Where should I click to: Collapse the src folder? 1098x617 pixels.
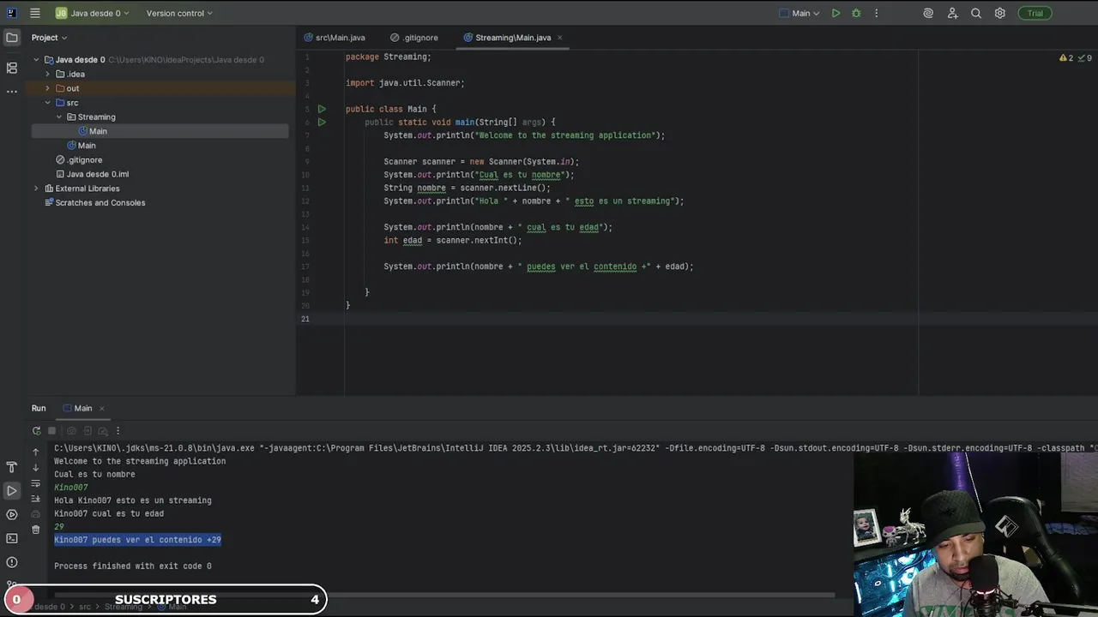click(x=48, y=103)
